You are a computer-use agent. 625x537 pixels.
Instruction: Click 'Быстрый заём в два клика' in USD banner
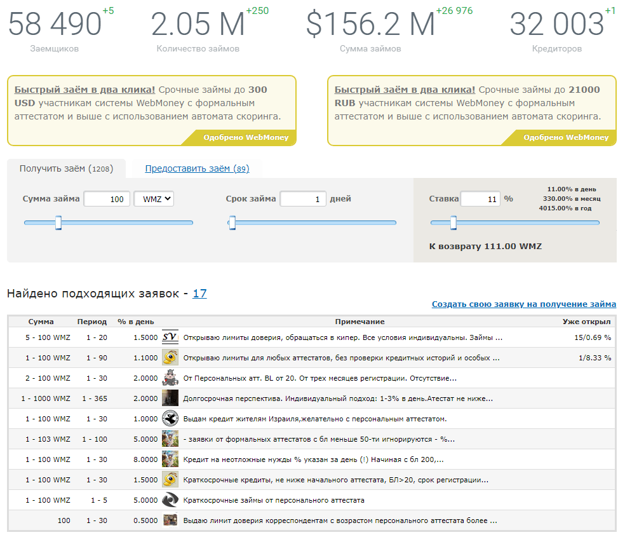pos(84,90)
